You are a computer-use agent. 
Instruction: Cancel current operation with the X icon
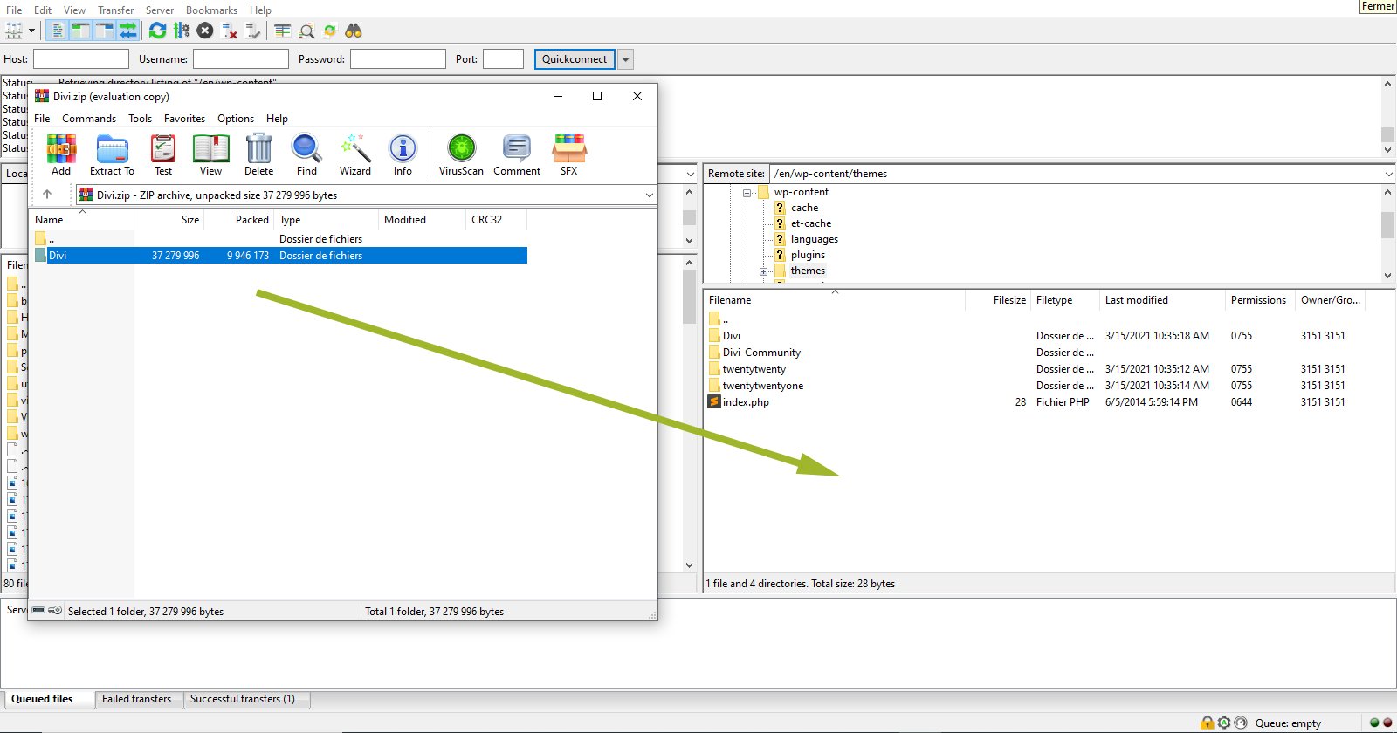(205, 31)
